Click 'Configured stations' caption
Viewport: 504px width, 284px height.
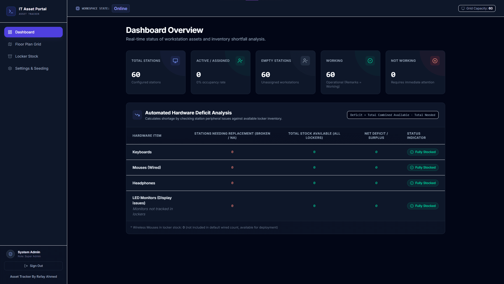tap(146, 82)
